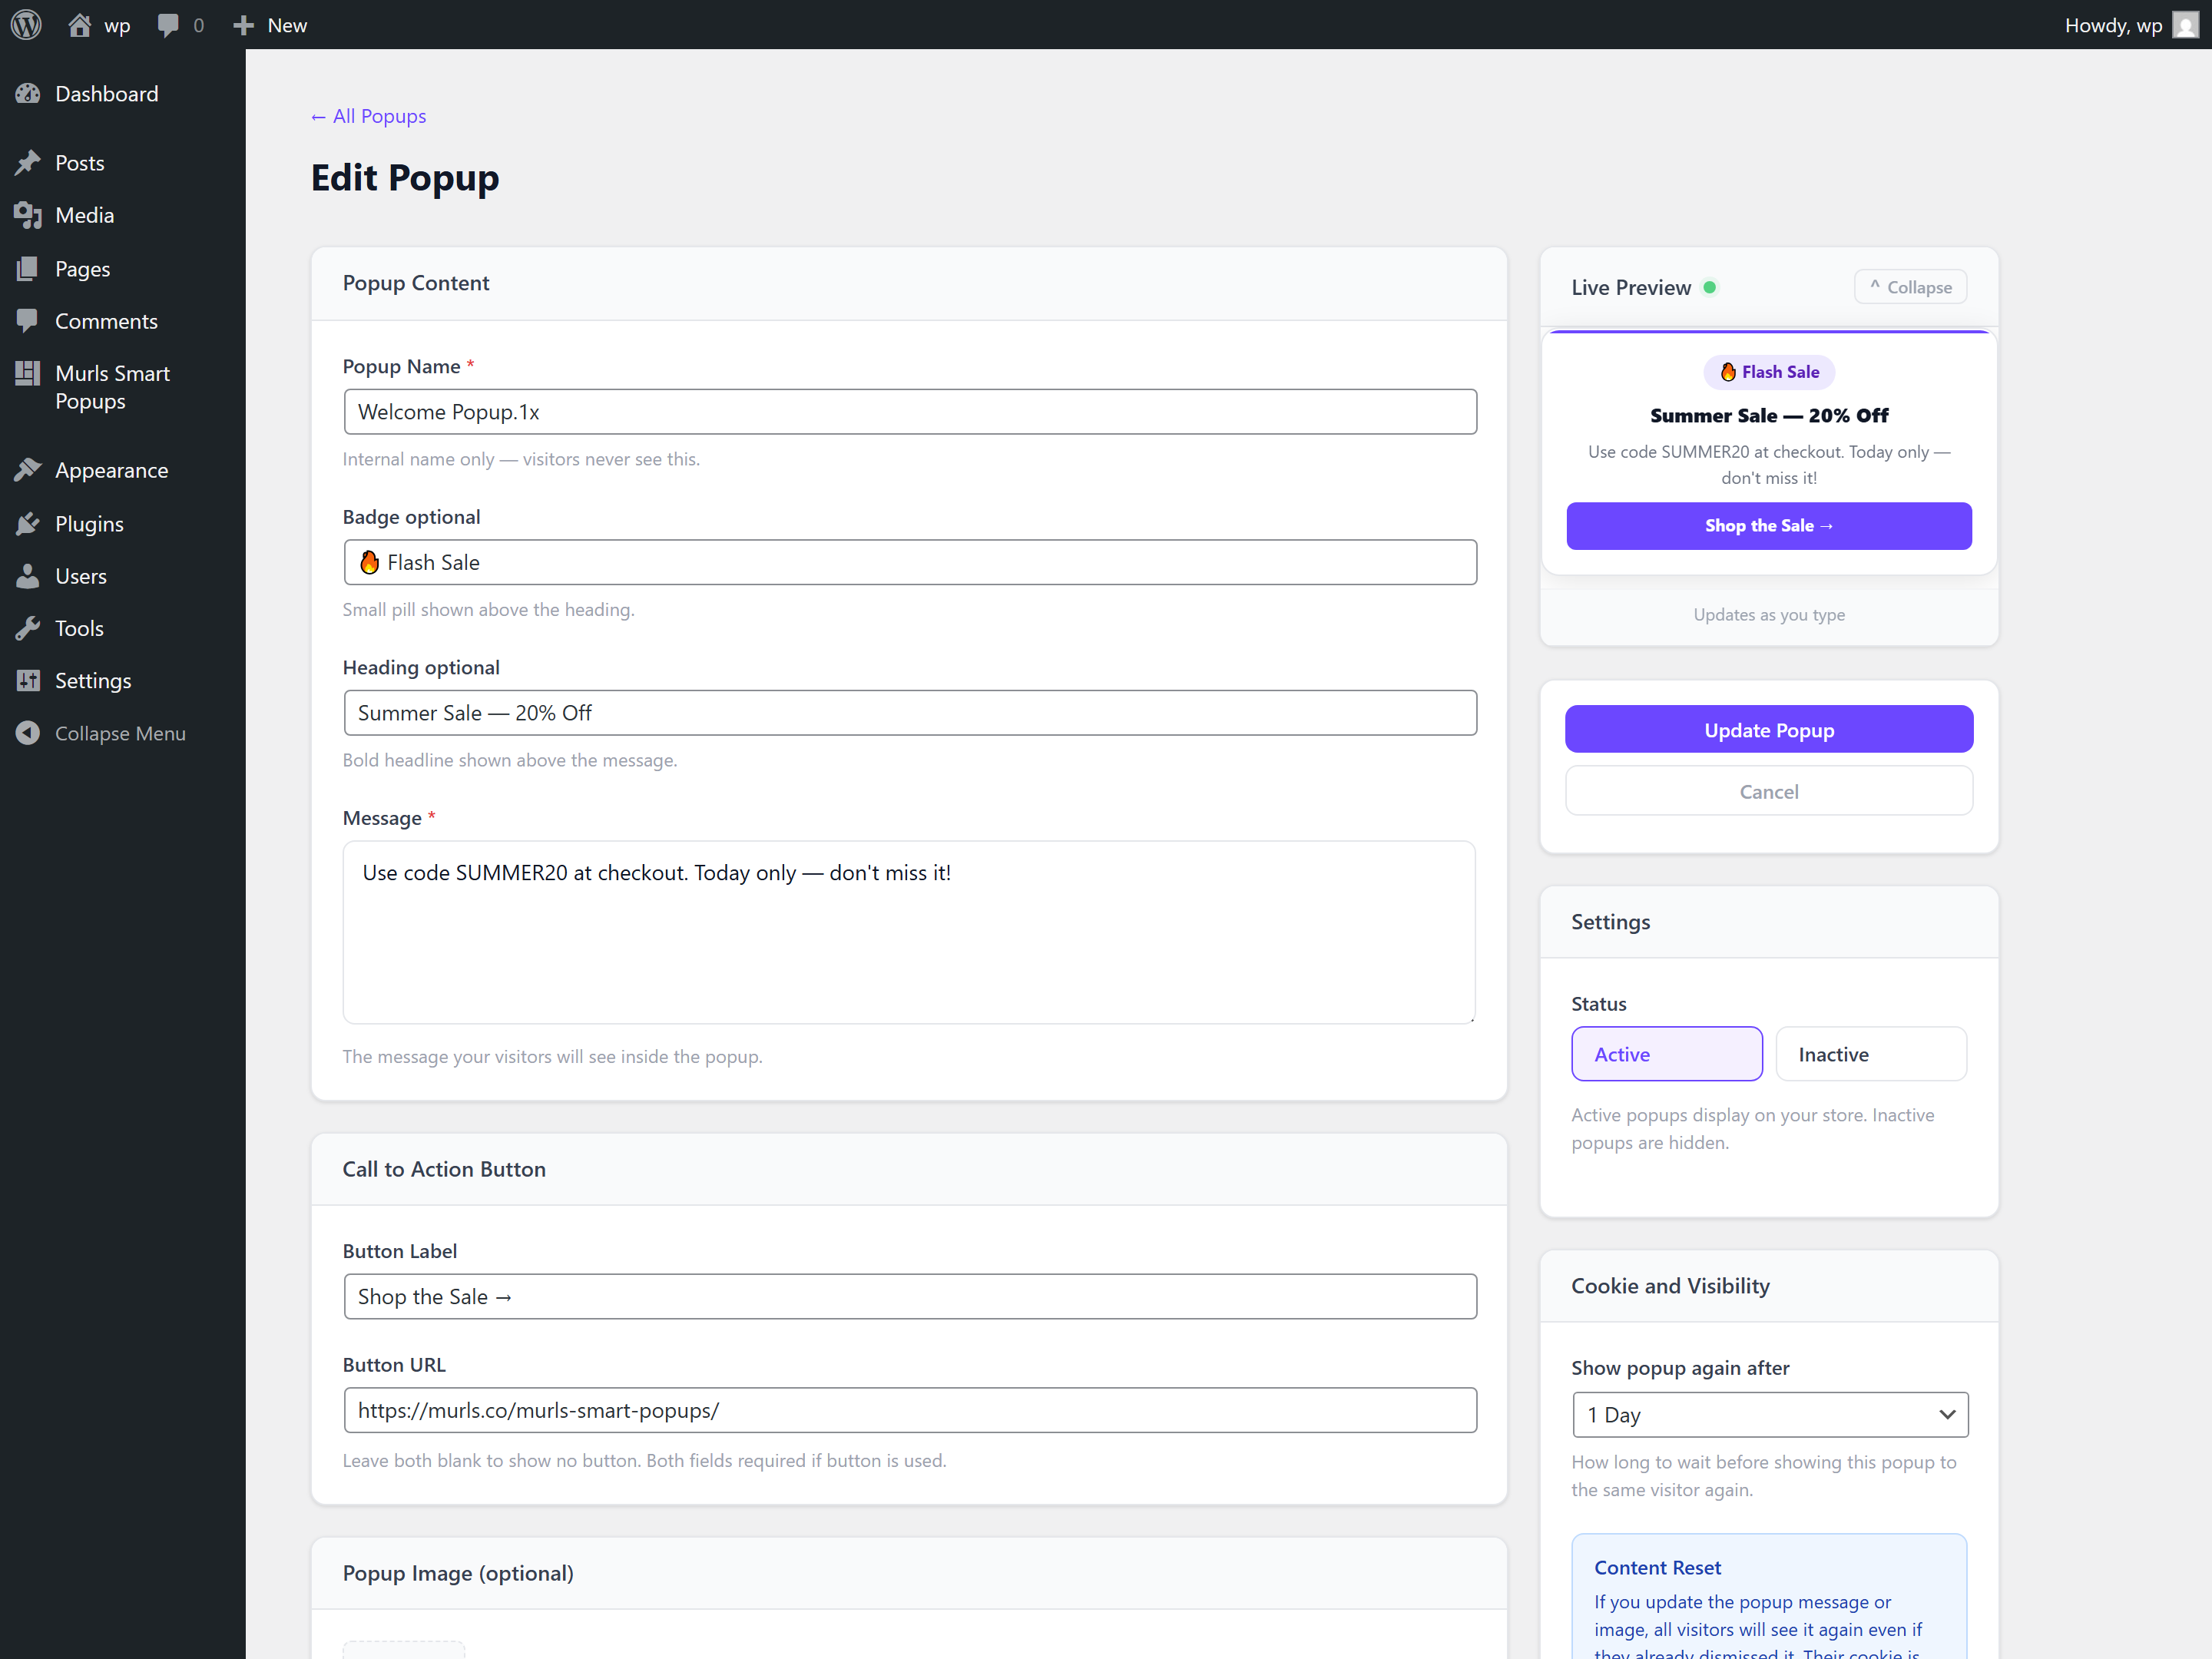The image size is (2212, 1659).
Task: Click the Settings sidebar icon
Action: click(28, 680)
